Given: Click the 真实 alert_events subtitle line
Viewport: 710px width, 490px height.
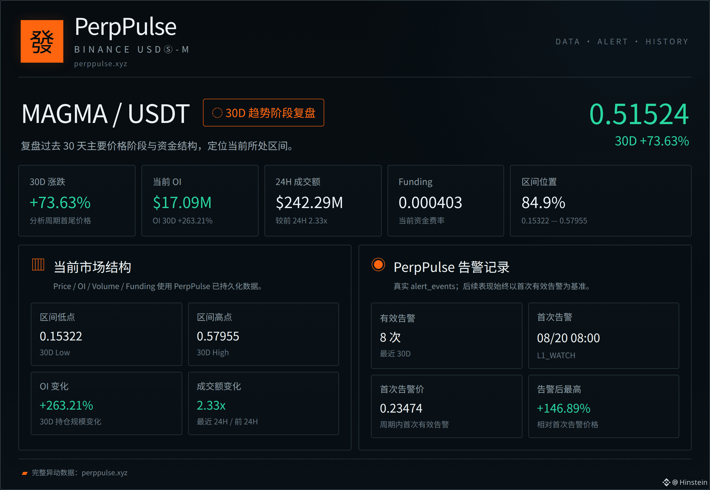Looking at the screenshot, I should (492, 286).
